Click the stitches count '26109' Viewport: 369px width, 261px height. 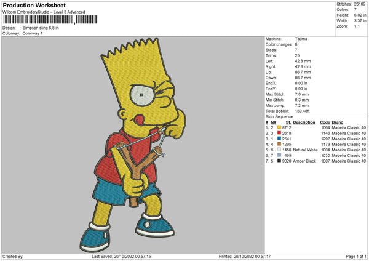[x=360, y=4]
